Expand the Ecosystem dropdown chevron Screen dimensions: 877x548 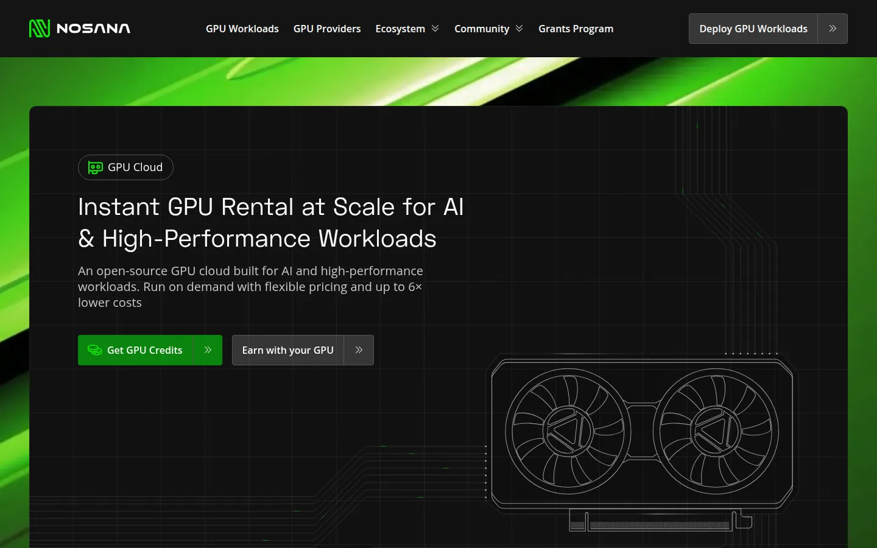[435, 29]
